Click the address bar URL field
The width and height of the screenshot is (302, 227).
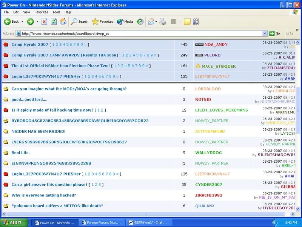[142, 34]
